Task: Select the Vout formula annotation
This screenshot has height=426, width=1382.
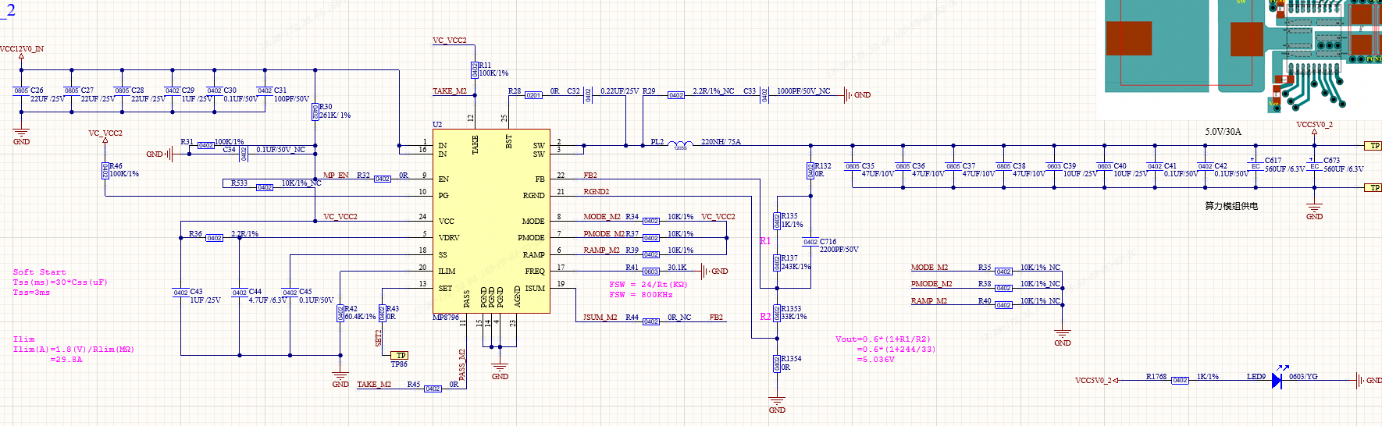Action: point(885,350)
